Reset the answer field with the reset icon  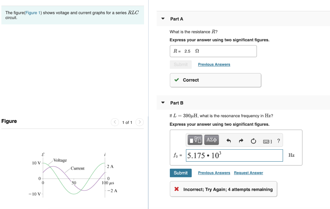[253, 140]
